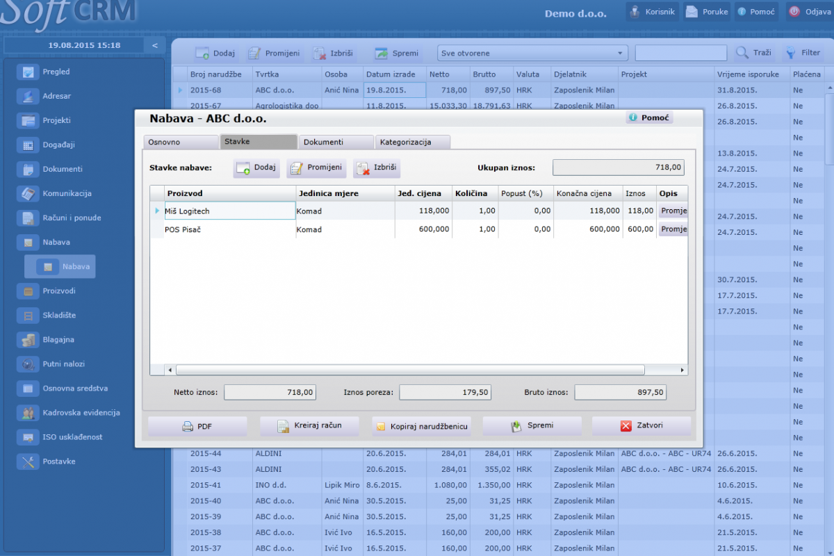Viewport: 834px width, 556px height.
Task: Click Promijeni in Stavke nabave
Action: [x=316, y=167]
